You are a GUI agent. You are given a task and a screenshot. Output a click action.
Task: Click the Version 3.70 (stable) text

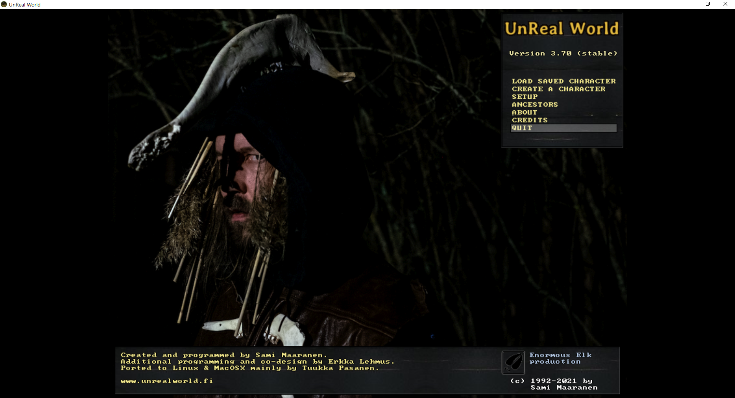(563, 54)
